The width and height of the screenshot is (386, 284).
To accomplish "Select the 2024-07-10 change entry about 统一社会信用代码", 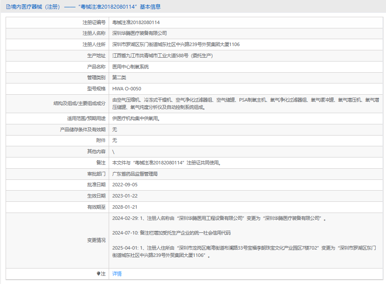I will point(171,233).
